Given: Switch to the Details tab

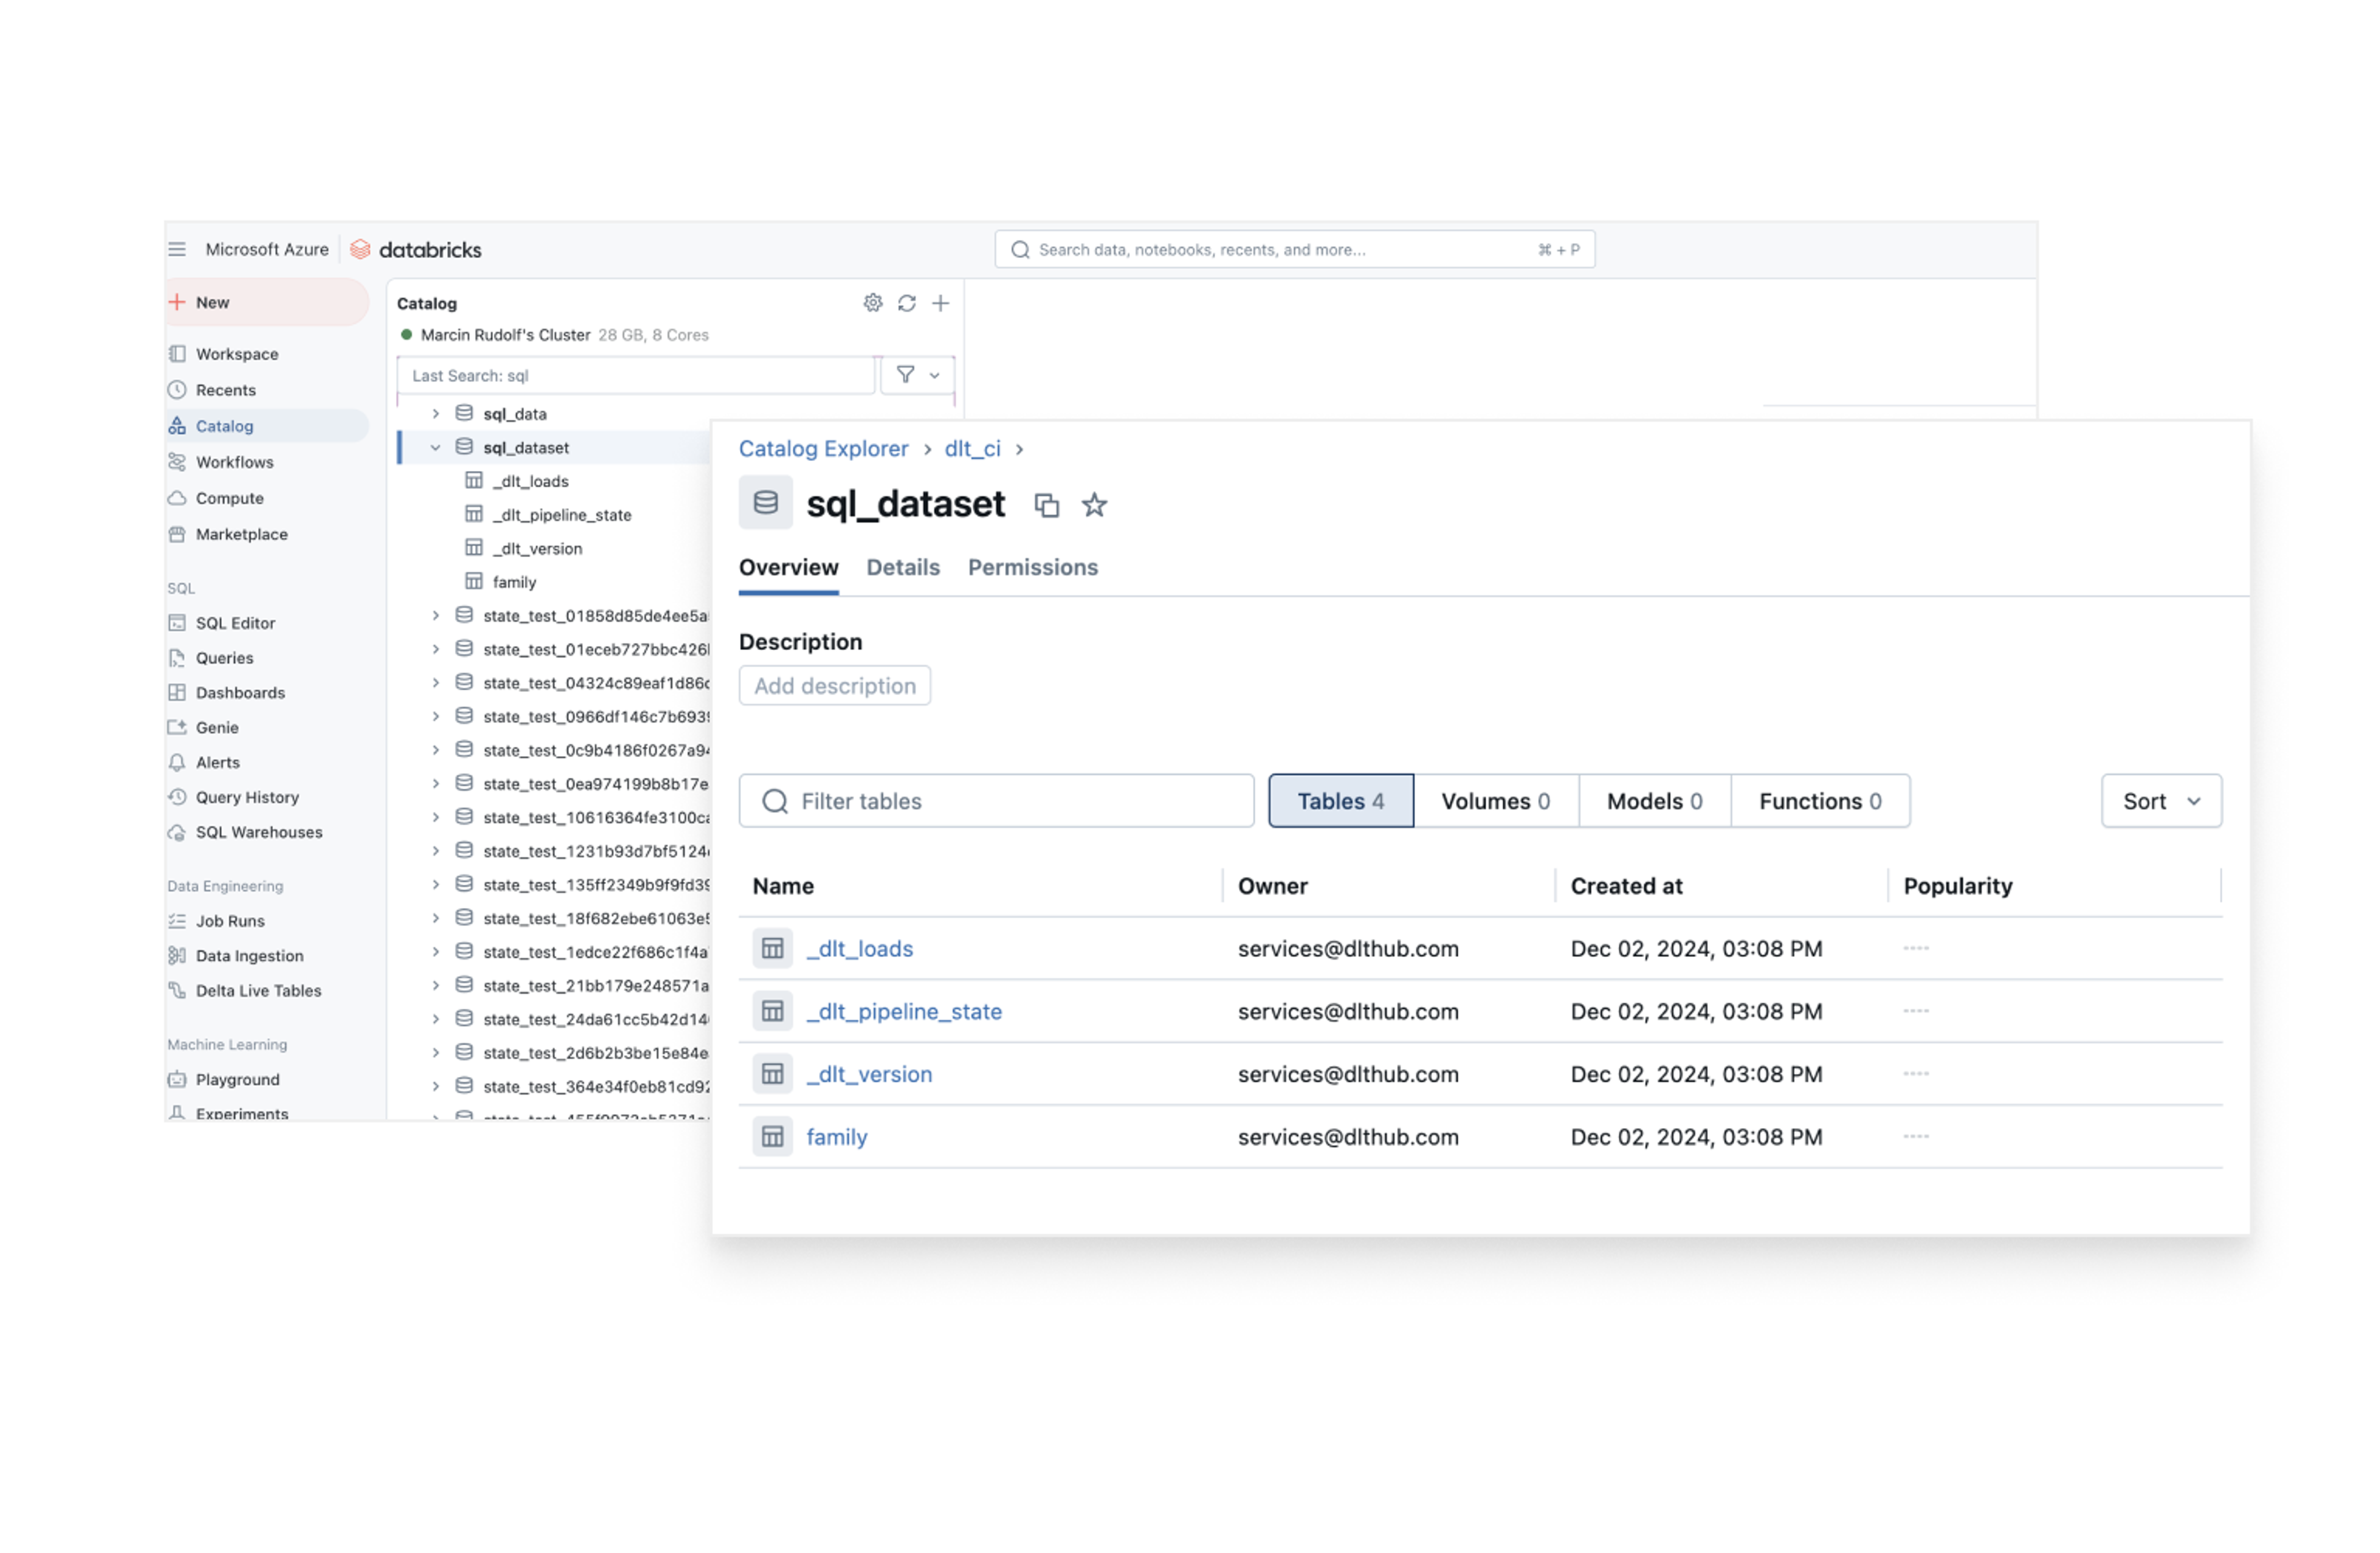Looking at the screenshot, I should (902, 567).
